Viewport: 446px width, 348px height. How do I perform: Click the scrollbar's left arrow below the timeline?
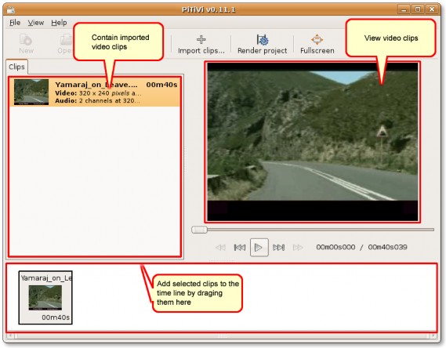(10, 336)
